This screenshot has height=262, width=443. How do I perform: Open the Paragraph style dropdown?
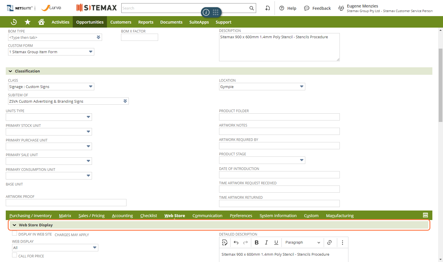pyautogui.click(x=302, y=242)
